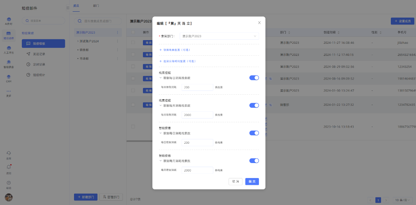Click the 人工呼出 sidebar icon
Image resolution: width=416 pixels, height=205 pixels.
9,49
